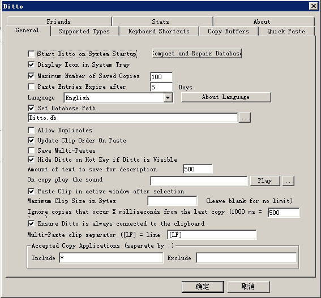The image size is (321, 298).
Task: Click Compact and Repair Database button
Action: (197, 54)
